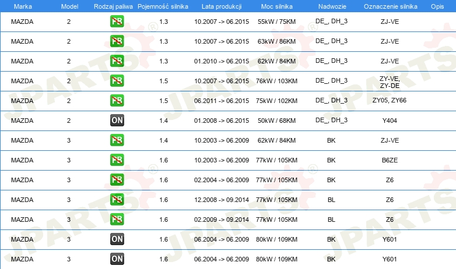The width and height of the screenshot is (456, 269).
Task: Click the Rodzaj paliwa column header
Action: pyautogui.click(x=113, y=6)
